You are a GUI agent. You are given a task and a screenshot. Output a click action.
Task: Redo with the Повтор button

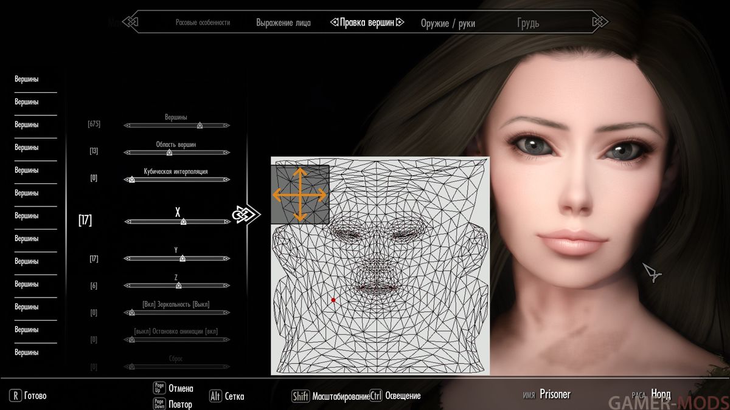pos(173,404)
